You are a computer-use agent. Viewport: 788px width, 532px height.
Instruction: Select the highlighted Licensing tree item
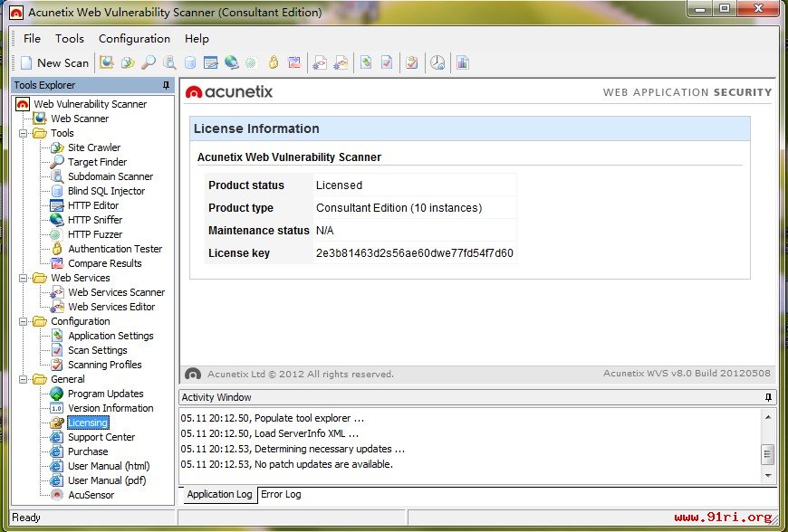88,423
